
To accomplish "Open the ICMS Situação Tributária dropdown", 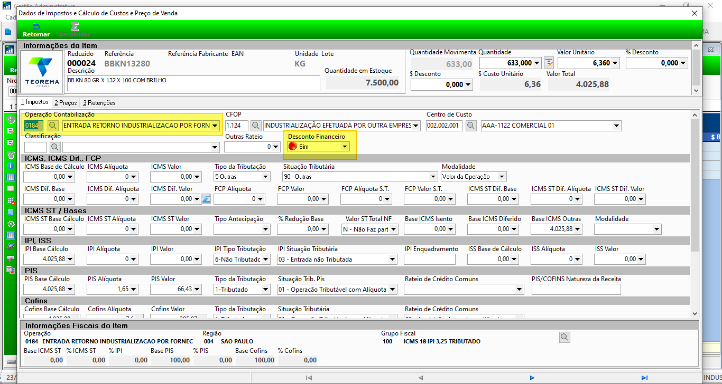I will 434,177.
